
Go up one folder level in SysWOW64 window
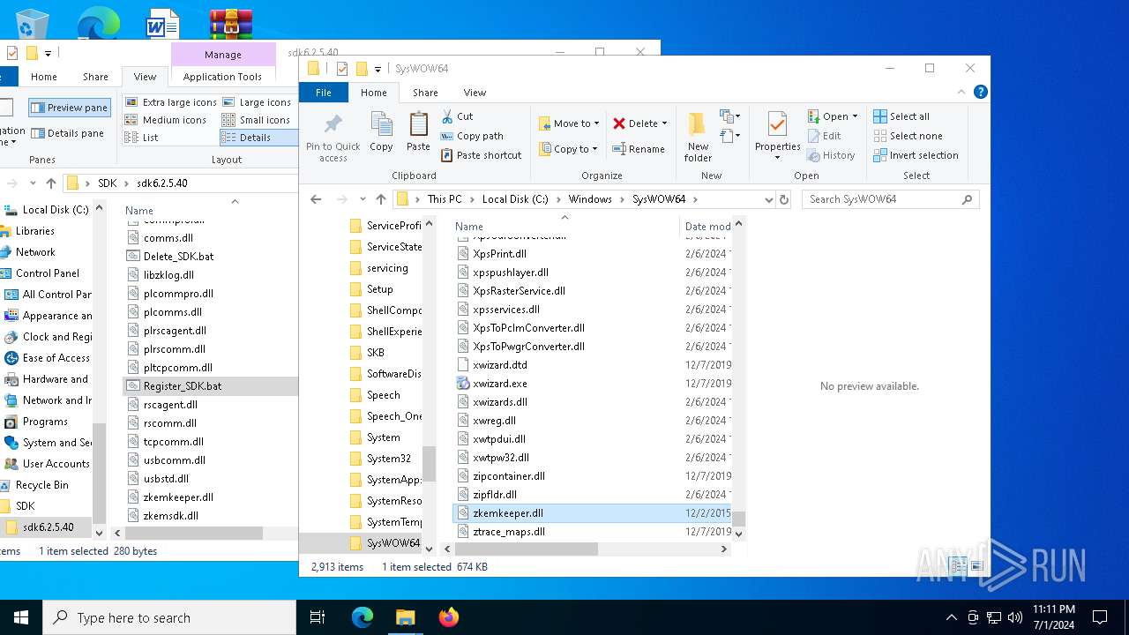pos(381,199)
